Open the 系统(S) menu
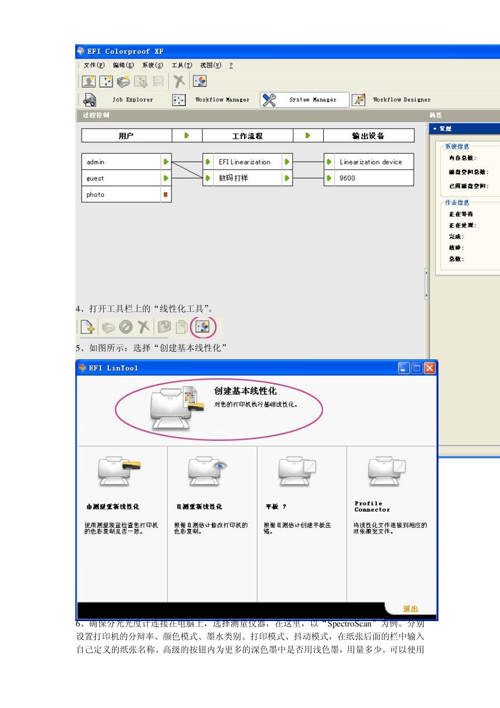The height and width of the screenshot is (708, 500). coord(153,65)
